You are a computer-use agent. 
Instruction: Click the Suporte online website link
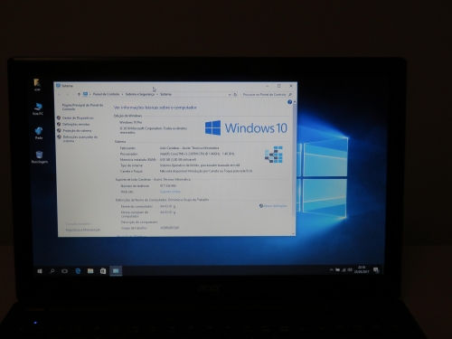pyautogui.click(x=170, y=192)
